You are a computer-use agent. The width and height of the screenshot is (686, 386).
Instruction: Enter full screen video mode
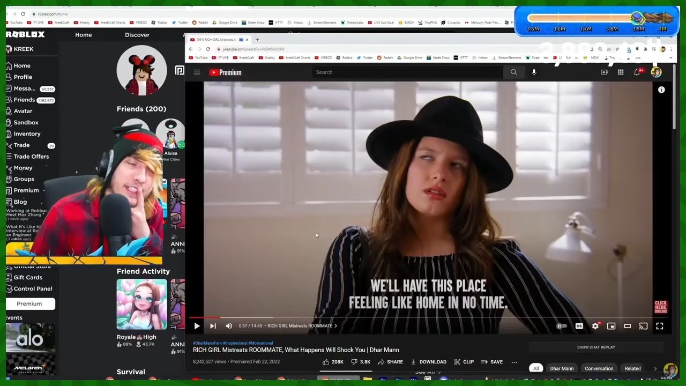[660, 326]
